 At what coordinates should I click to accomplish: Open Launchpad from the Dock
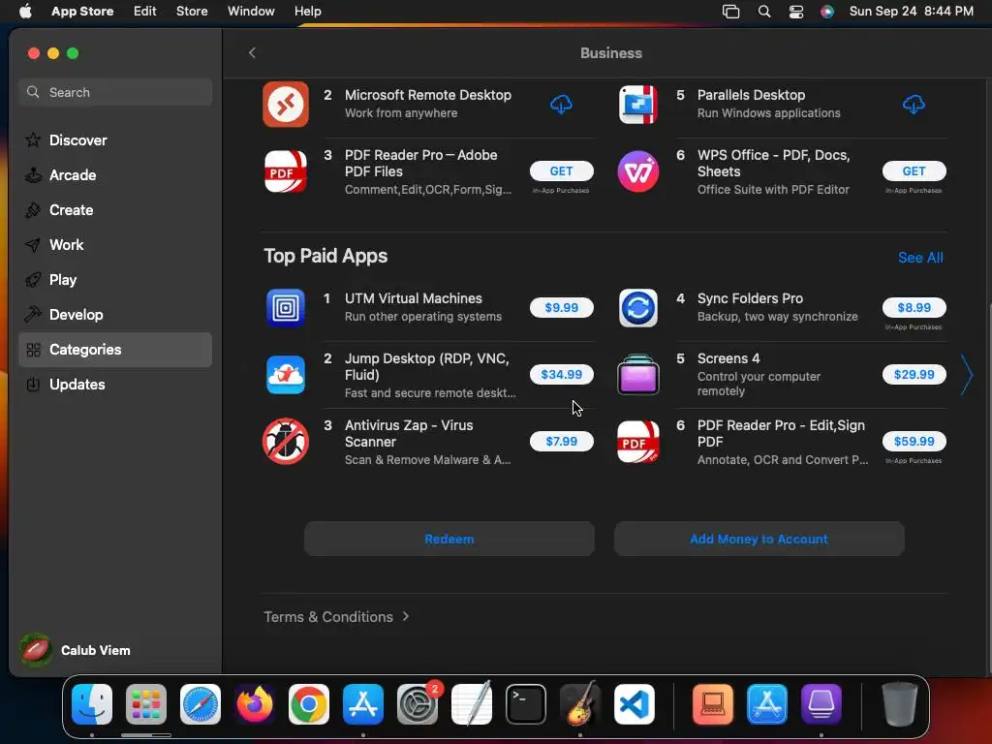(x=146, y=704)
